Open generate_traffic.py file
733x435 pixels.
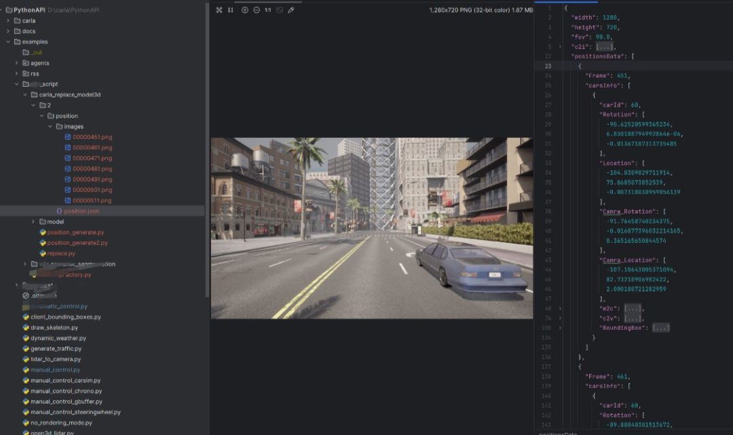pyautogui.click(x=56, y=349)
